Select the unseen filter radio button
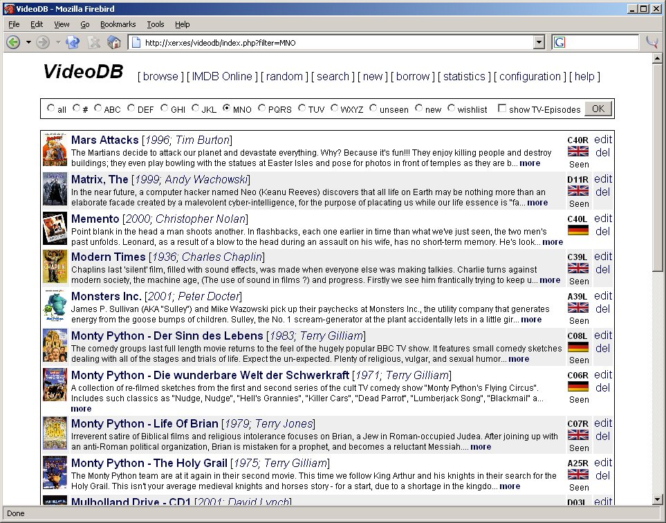 [x=373, y=108]
